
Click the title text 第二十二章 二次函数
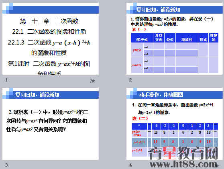(x=49, y=21)
